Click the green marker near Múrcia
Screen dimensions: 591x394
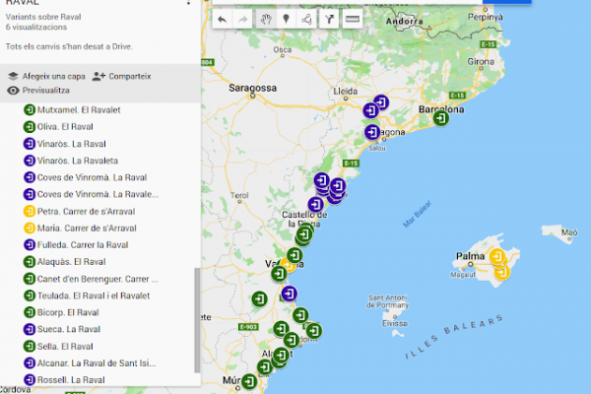point(249,381)
